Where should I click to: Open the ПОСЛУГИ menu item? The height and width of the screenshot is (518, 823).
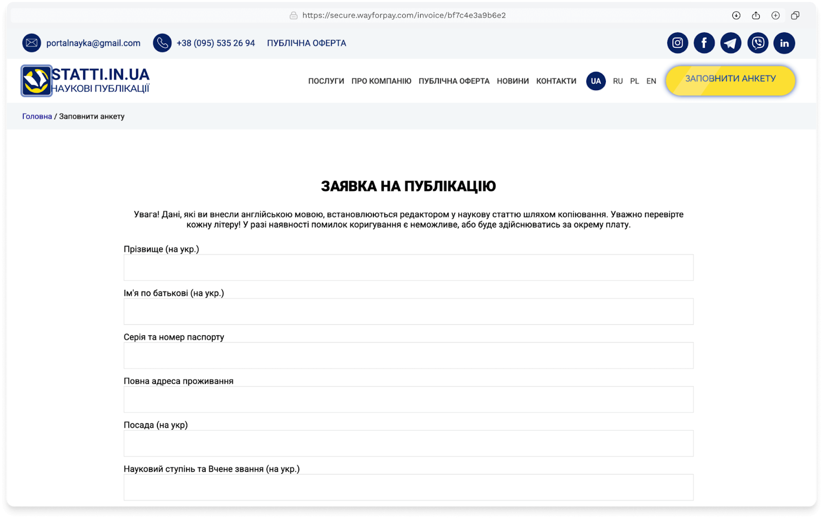[x=326, y=81]
